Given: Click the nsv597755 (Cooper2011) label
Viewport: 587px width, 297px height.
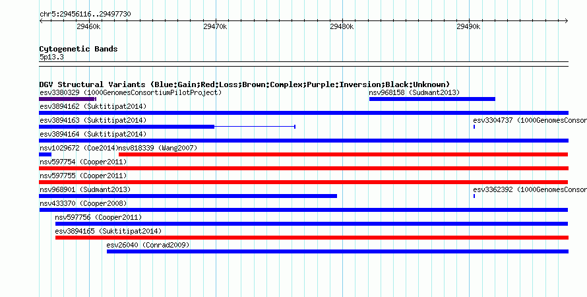Looking at the screenshot, I should [x=83, y=176].
